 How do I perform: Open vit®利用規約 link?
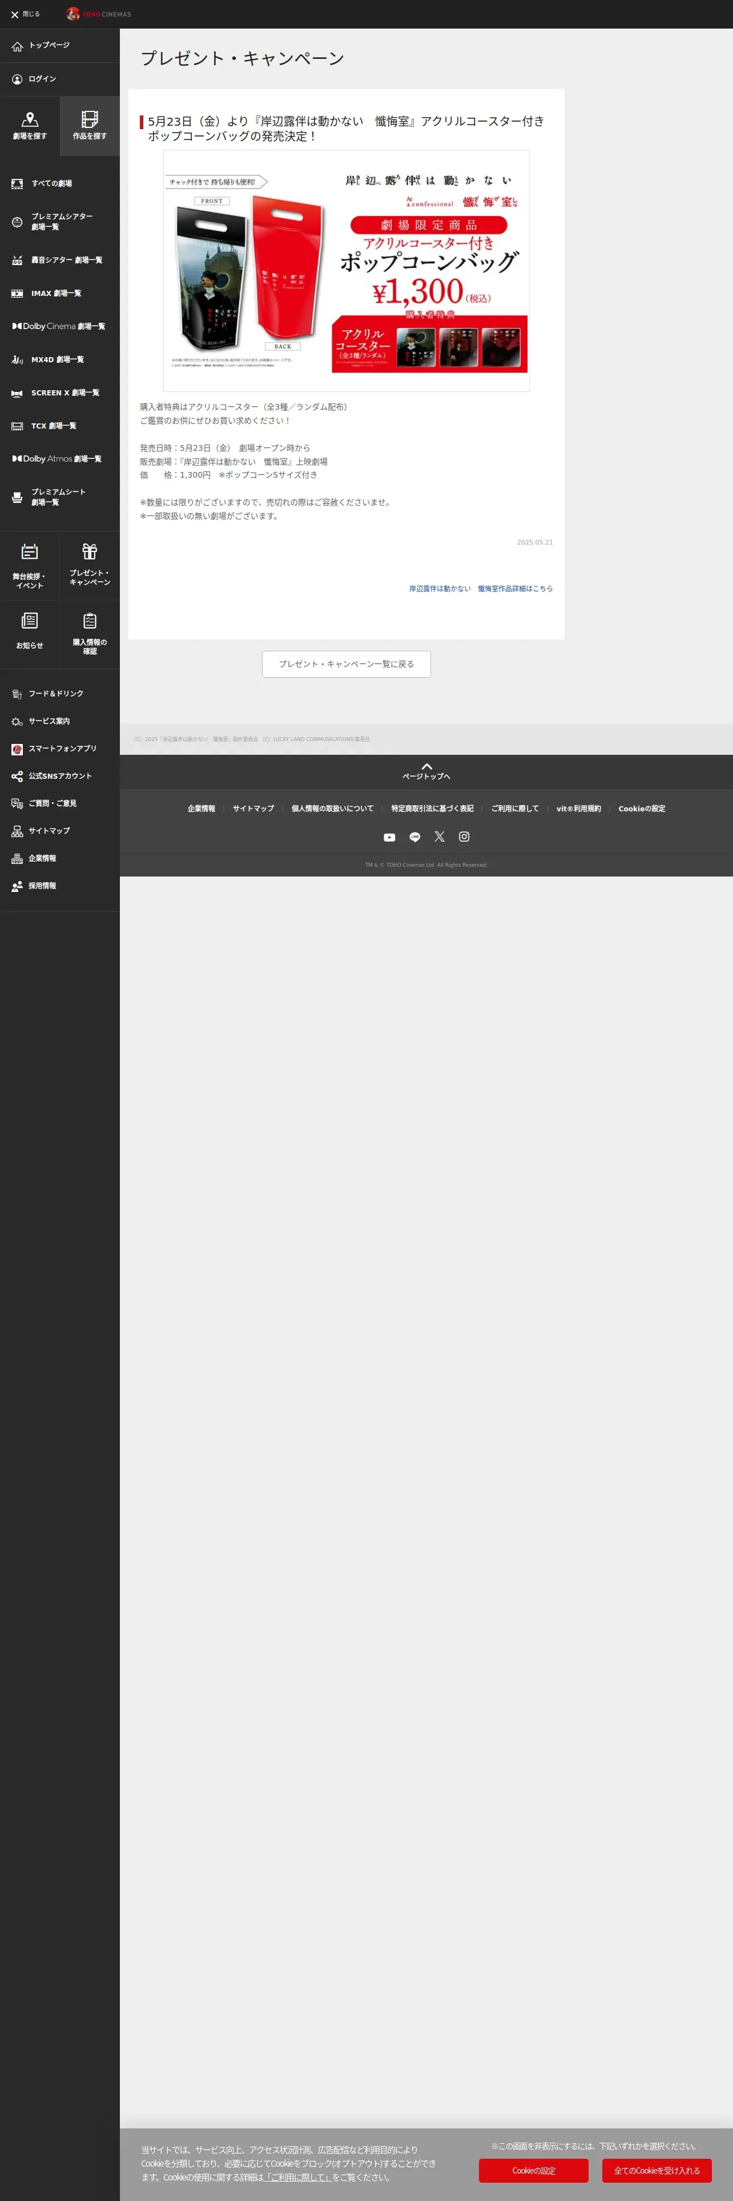pos(578,809)
